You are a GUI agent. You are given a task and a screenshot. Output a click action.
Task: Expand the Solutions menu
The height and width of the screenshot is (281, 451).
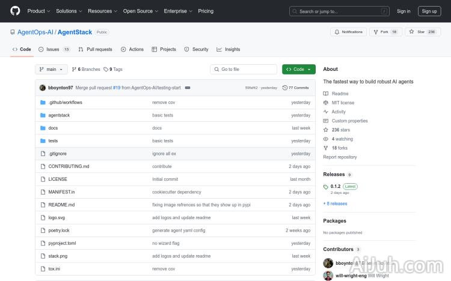(x=69, y=11)
